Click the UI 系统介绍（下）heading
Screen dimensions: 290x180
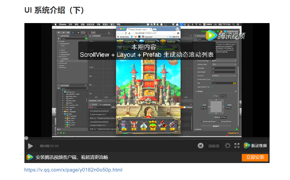[54, 10]
